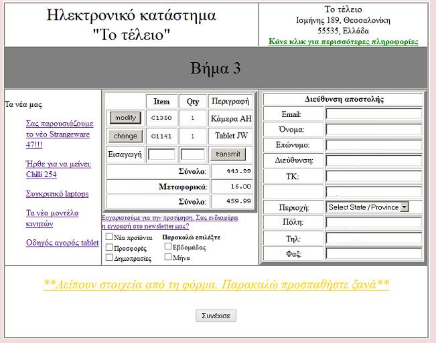Open the Select State / Province dropdown
Screen dimensions: 436x343
tap(367, 207)
